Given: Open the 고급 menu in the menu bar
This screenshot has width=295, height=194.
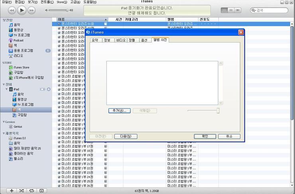Looking at the screenshot, I should pyautogui.click(x=75, y=2).
